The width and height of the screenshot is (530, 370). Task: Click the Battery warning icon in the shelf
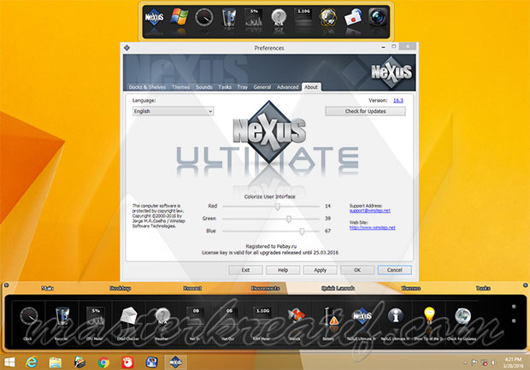click(330, 316)
